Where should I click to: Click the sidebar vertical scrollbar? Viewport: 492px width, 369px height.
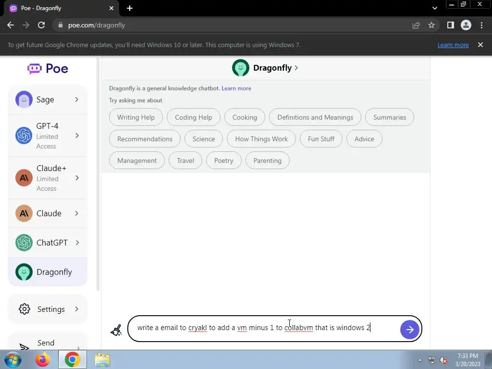pyautogui.click(x=98, y=174)
